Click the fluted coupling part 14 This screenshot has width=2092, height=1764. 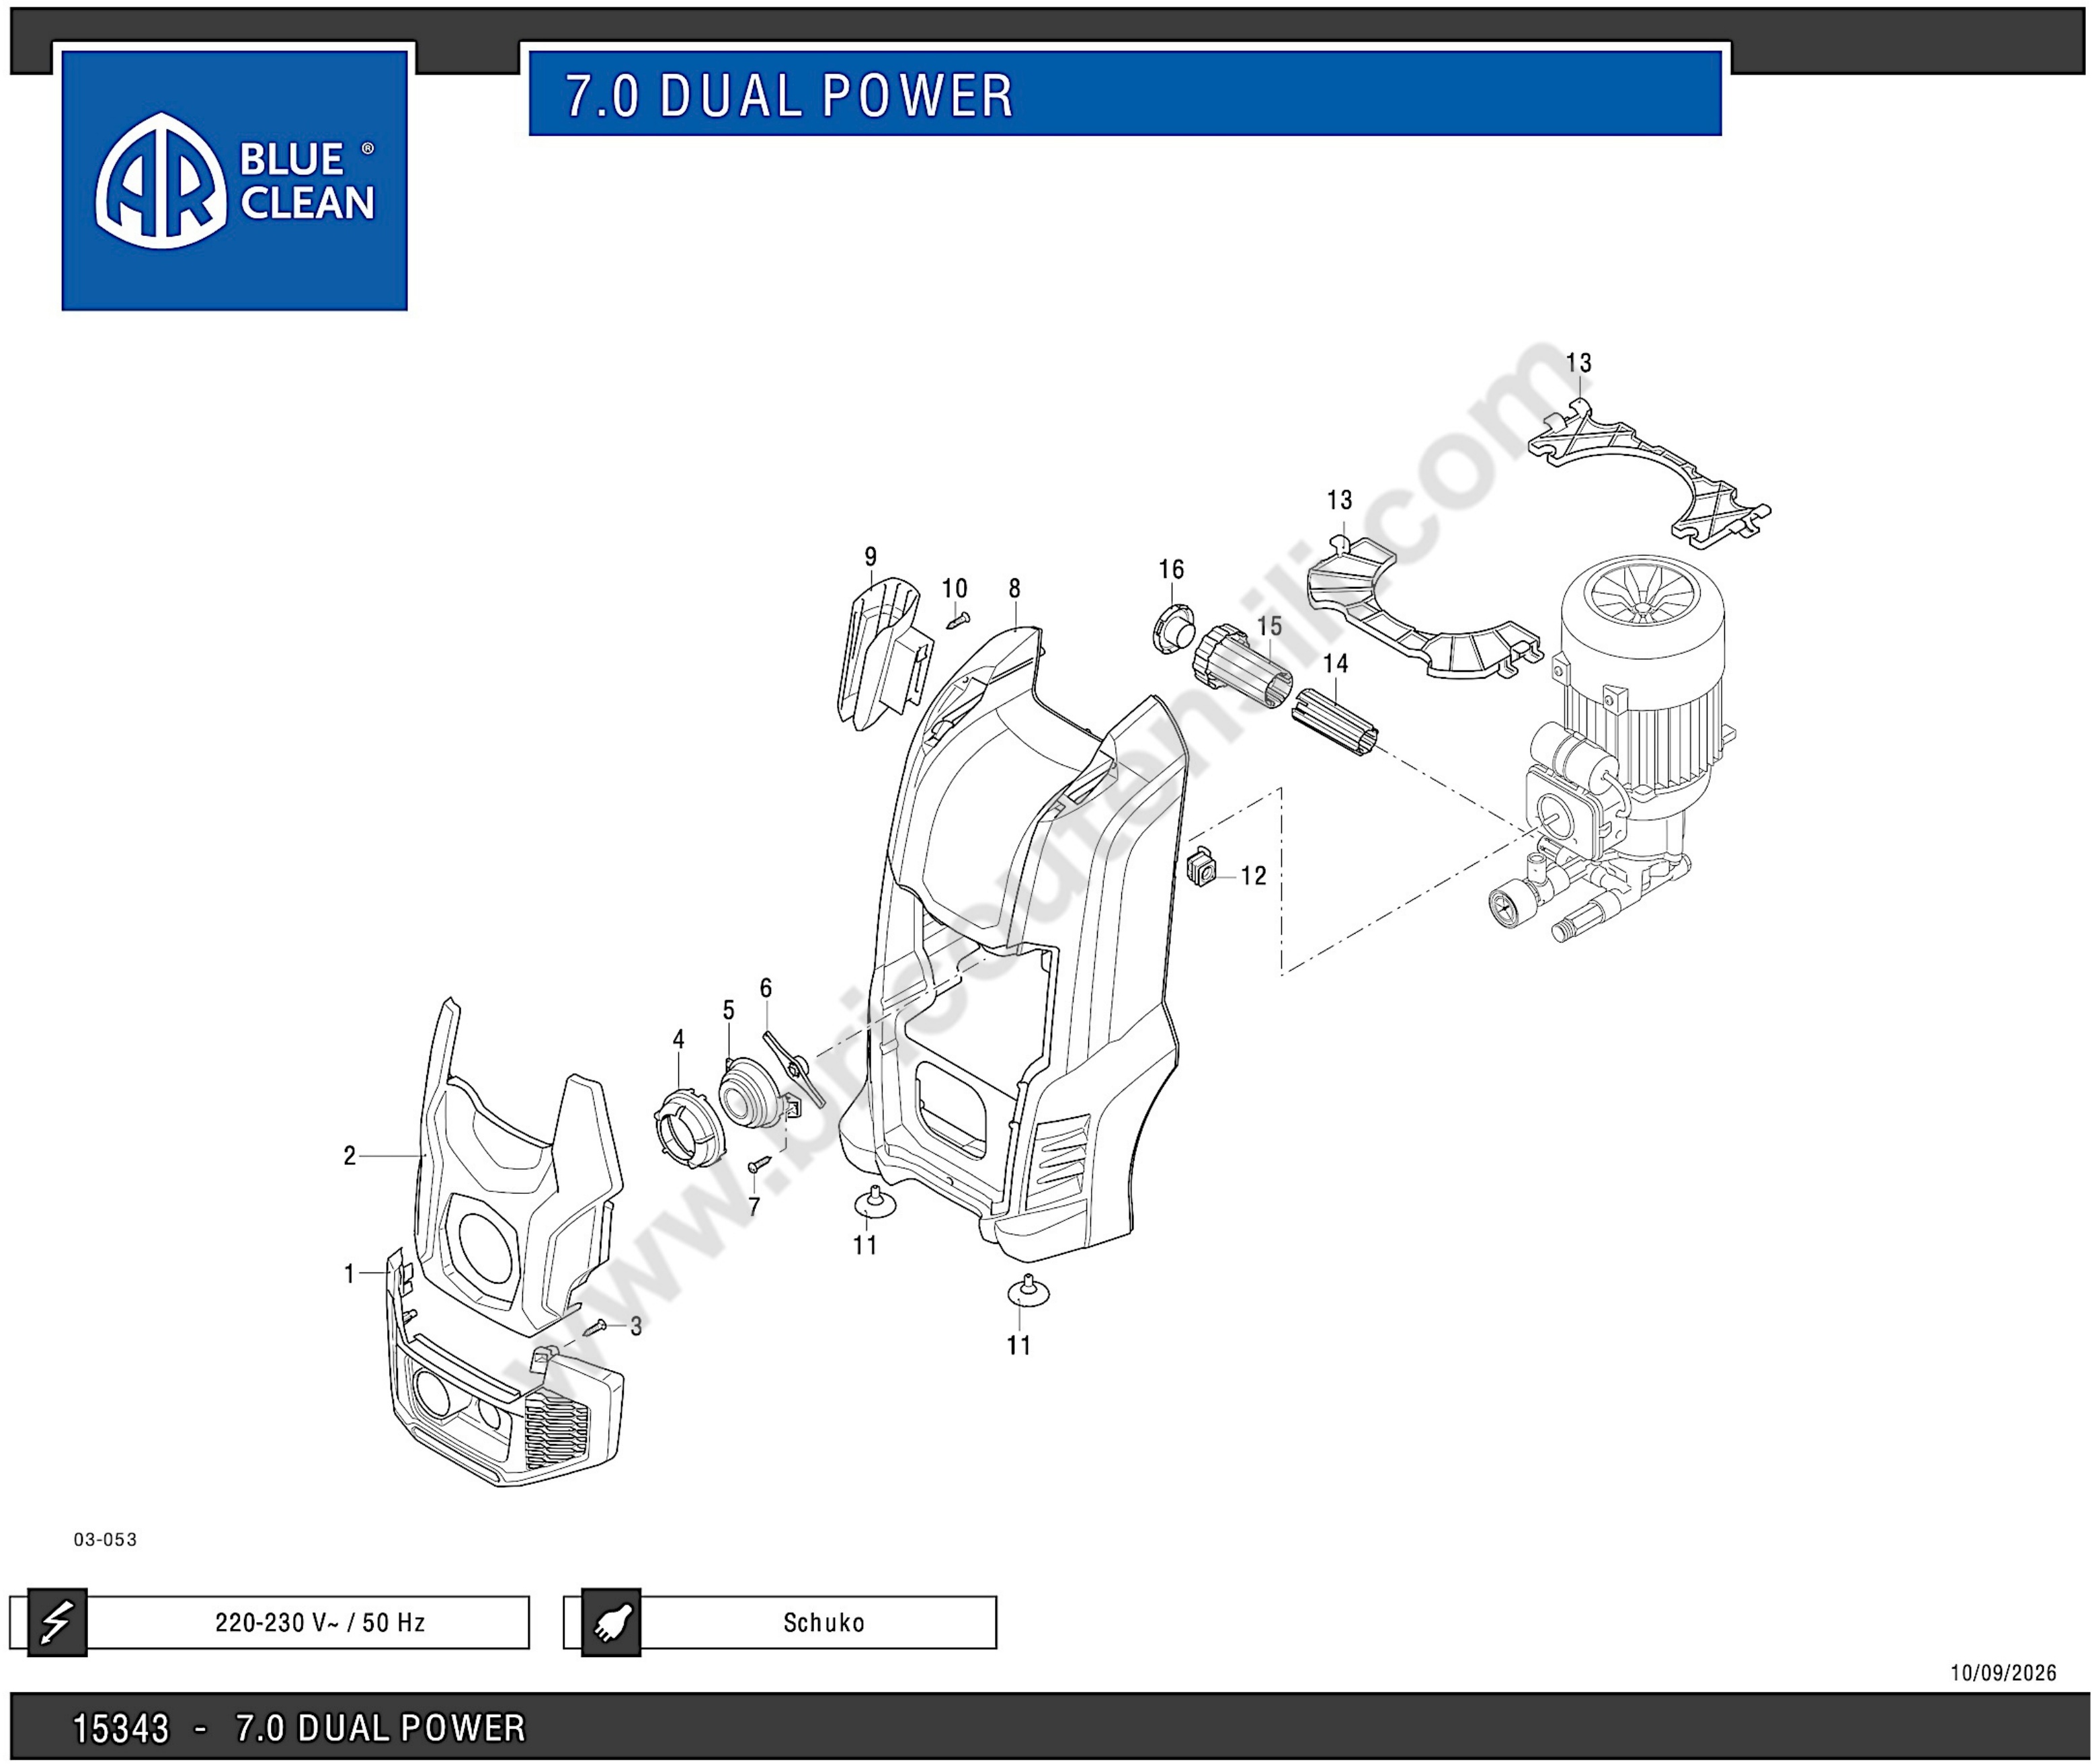(1335, 723)
